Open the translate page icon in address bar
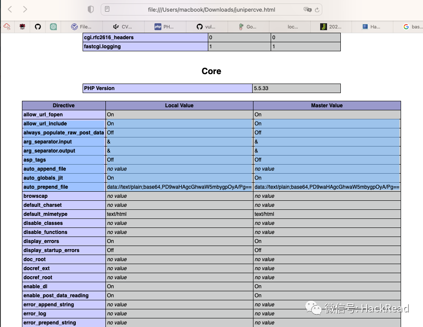Screen dimensions: 423x327 (307, 9)
